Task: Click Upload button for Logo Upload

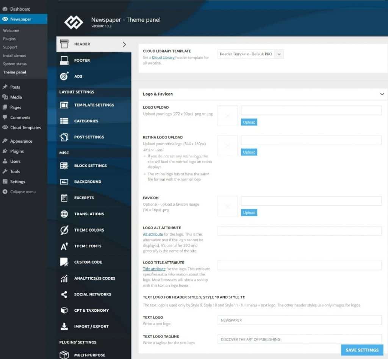Action: pos(249,122)
